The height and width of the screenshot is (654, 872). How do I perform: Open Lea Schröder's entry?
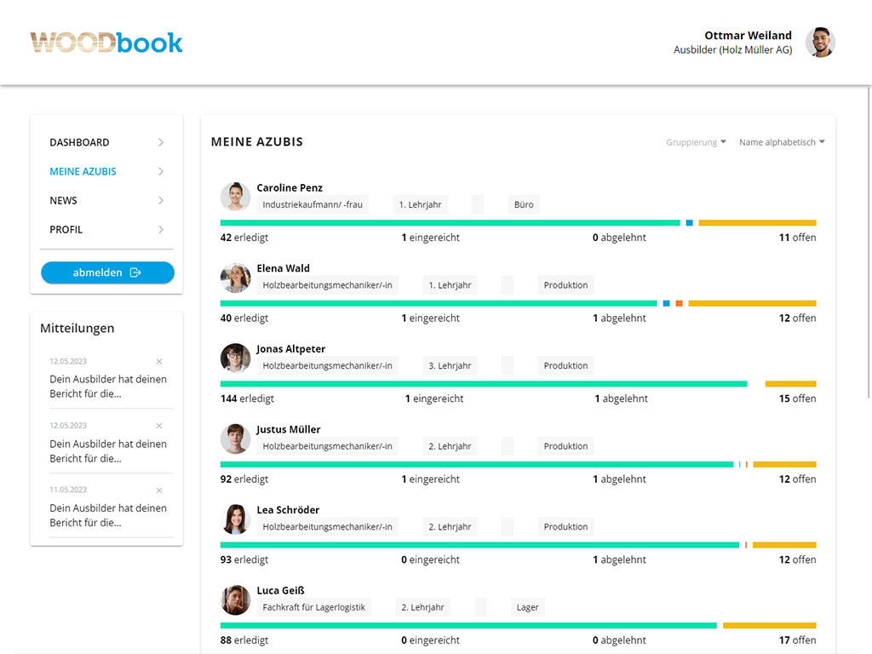pos(288,510)
